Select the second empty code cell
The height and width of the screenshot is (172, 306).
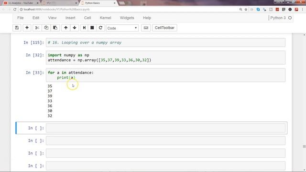[x=165, y=140]
